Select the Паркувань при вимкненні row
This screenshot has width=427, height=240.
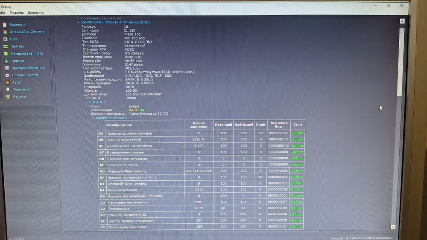pyautogui.click(x=201, y=202)
